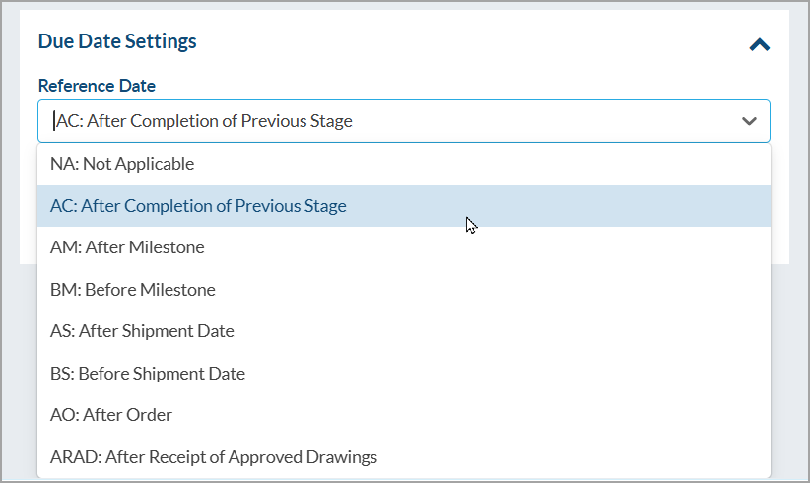Select NA: Not Applicable option
Image resolution: width=810 pixels, height=483 pixels.
122,164
